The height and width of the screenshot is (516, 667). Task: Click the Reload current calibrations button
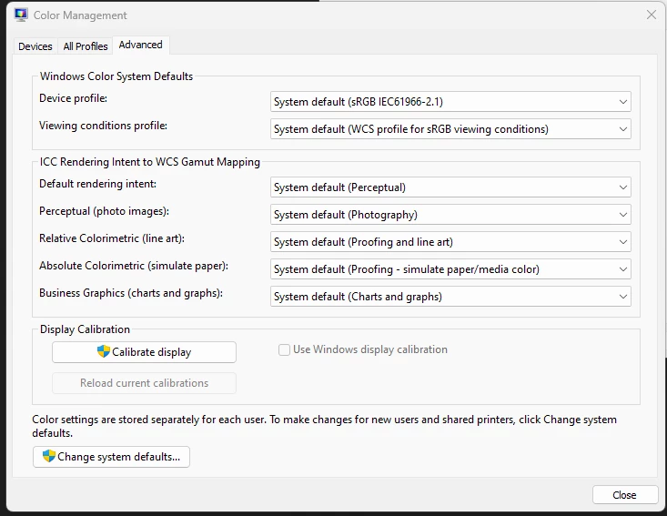(144, 383)
